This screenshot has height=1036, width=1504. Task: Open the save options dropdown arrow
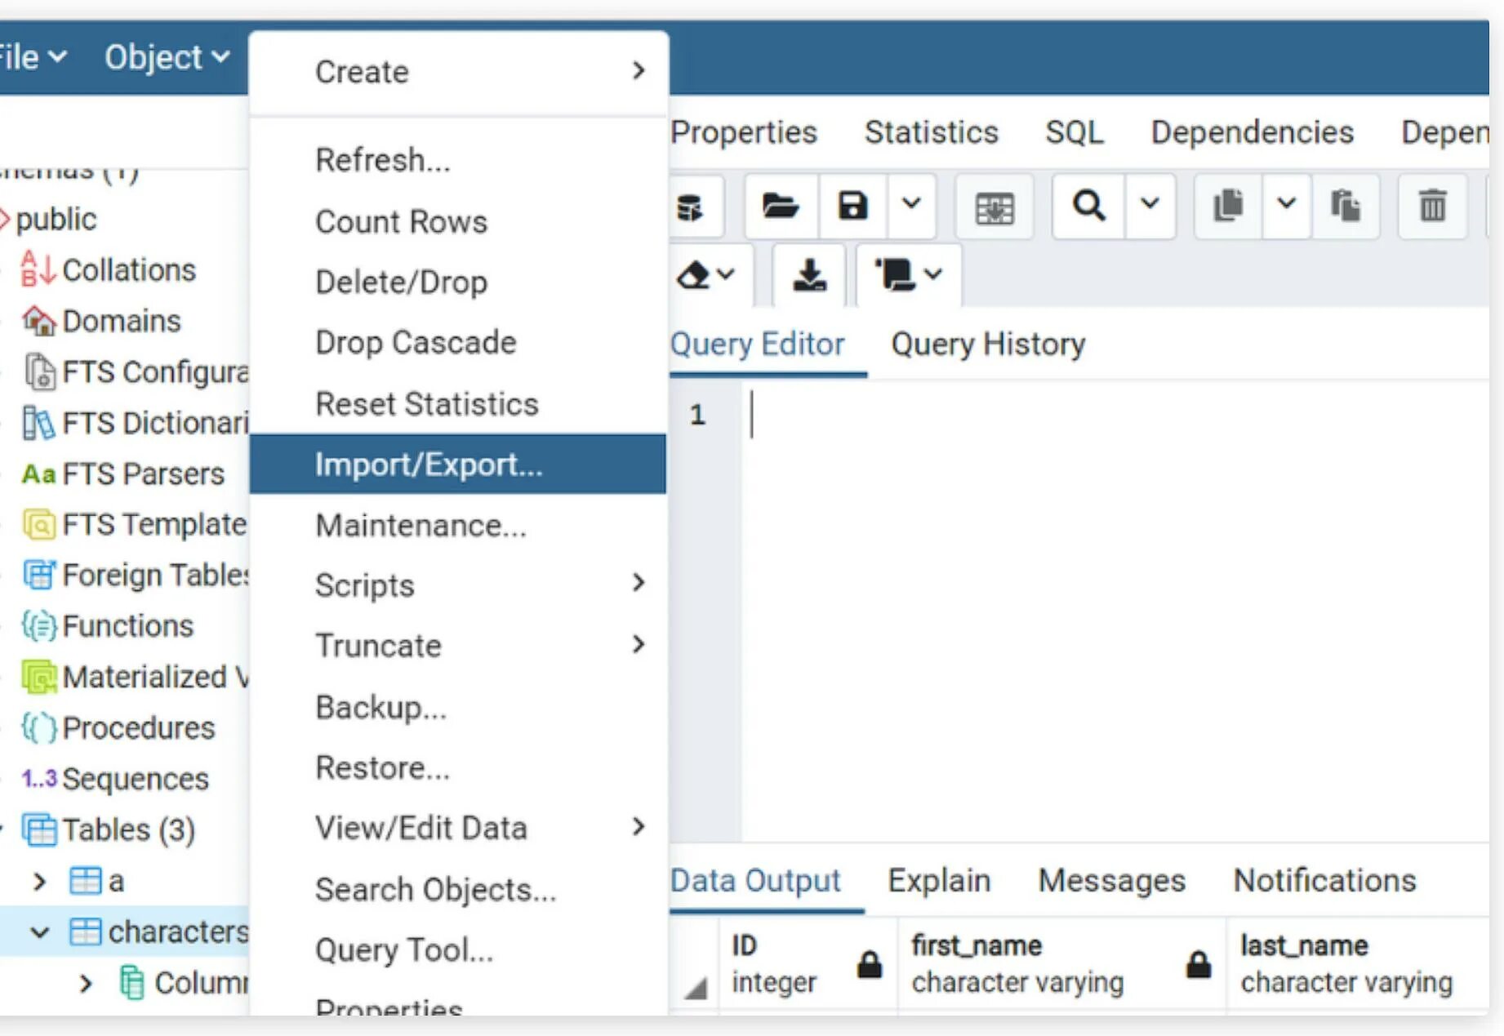tap(911, 204)
